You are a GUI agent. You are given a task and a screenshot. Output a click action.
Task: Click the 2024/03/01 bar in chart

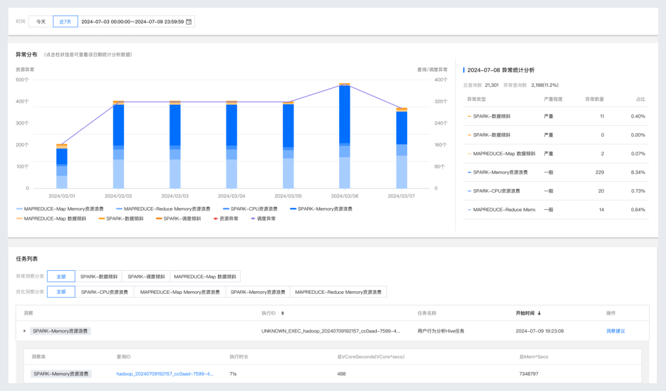pyautogui.click(x=62, y=166)
